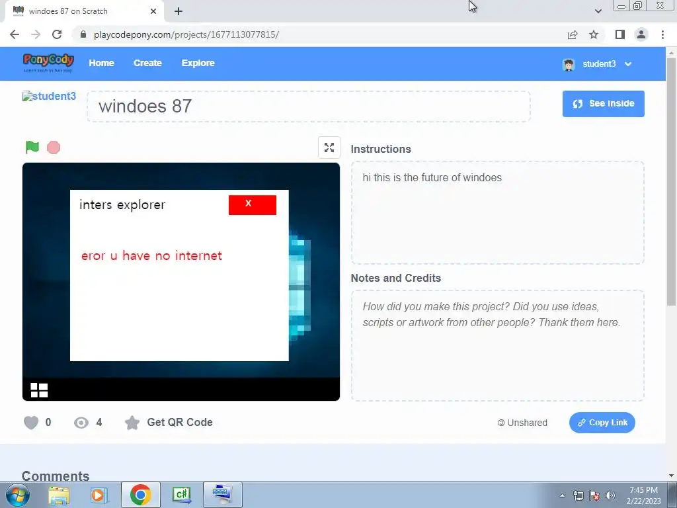The image size is (677, 508).
Task: Click the green flag to start project
Action: pyautogui.click(x=32, y=148)
